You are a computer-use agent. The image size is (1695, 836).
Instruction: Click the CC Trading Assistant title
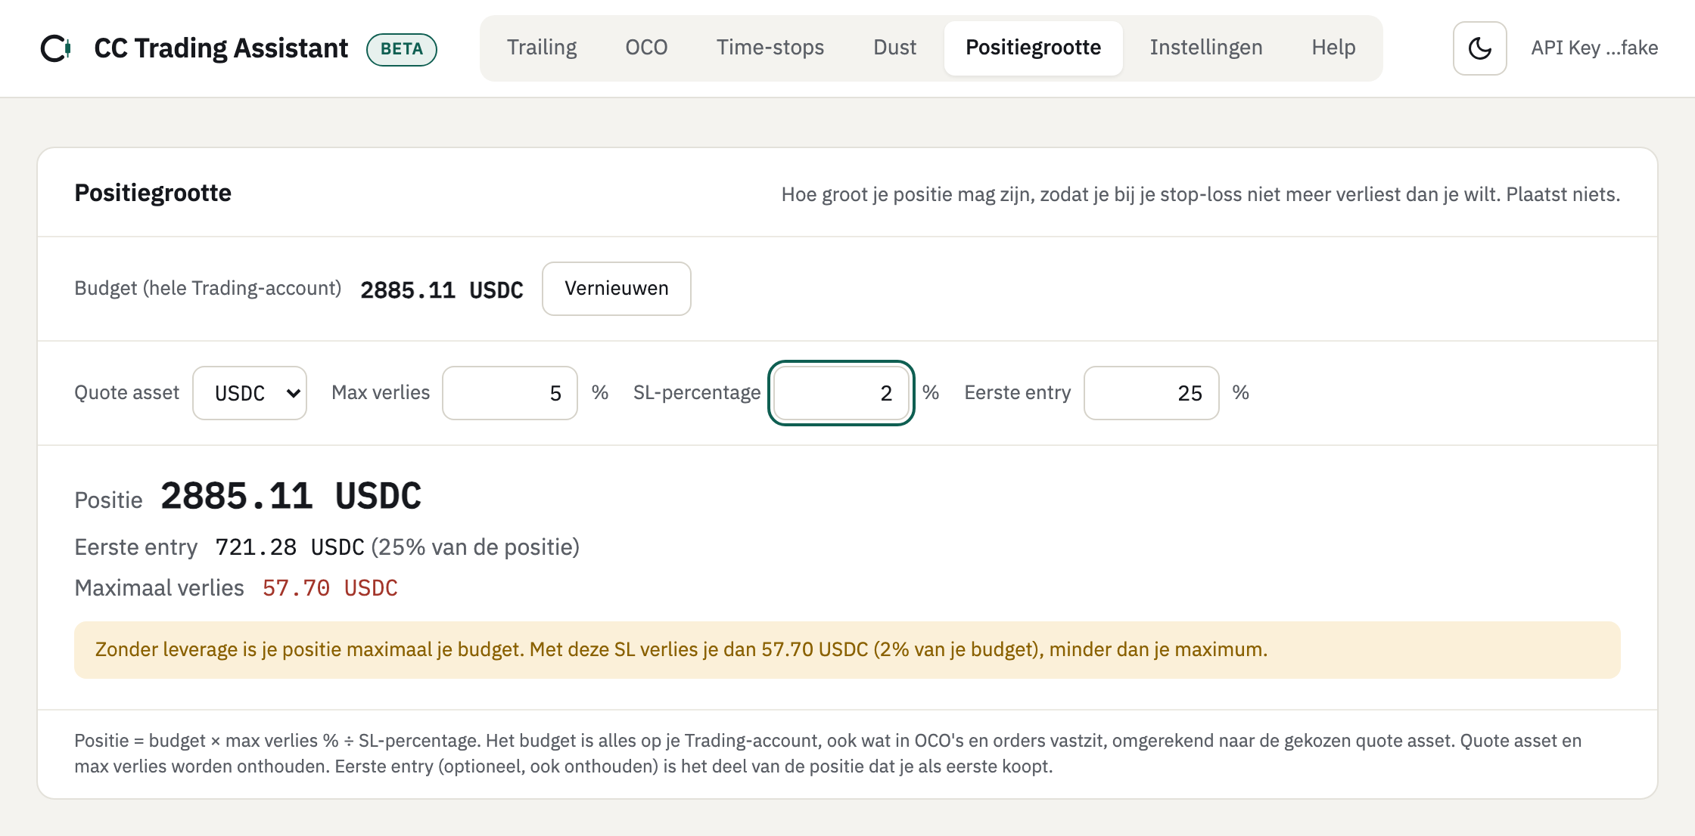click(x=221, y=48)
